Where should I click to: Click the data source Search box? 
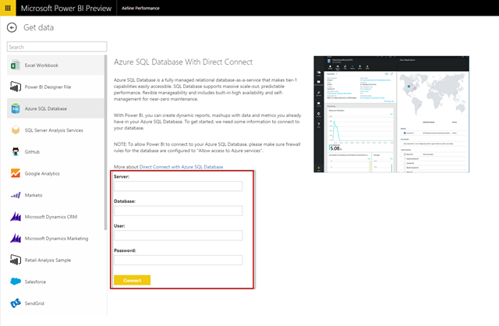(x=56, y=47)
